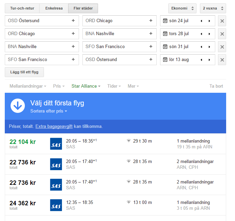
Task: Switch to Enkelresa trip type
Action: pos(54,9)
